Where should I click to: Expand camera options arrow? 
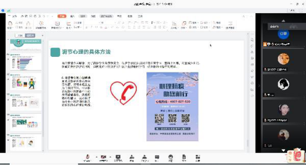tap(110, 157)
